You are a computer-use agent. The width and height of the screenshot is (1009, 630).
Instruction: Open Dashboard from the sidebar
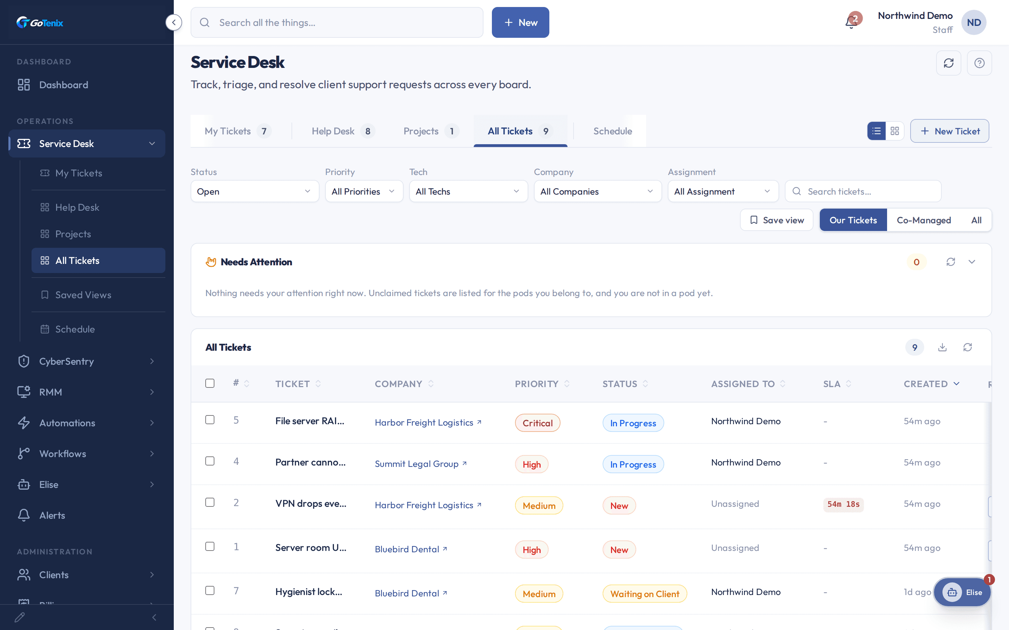[87, 85]
